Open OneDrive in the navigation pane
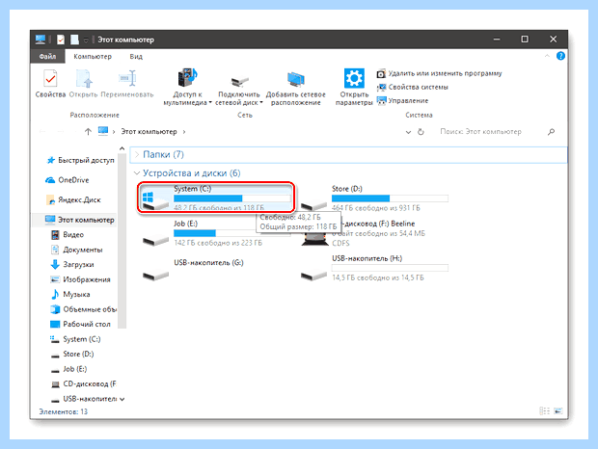The image size is (598, 449). (68, 180)
